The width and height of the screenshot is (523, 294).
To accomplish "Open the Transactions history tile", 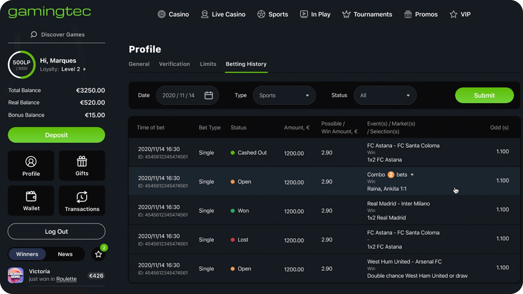I will click(82, 201).
